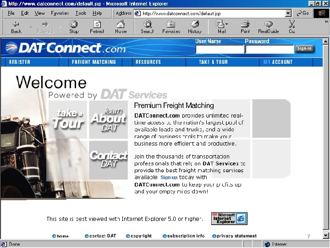Click the Contact DAT tile
Image resolution: width=330 pixels, height=248 pixels.
(108, 160)
